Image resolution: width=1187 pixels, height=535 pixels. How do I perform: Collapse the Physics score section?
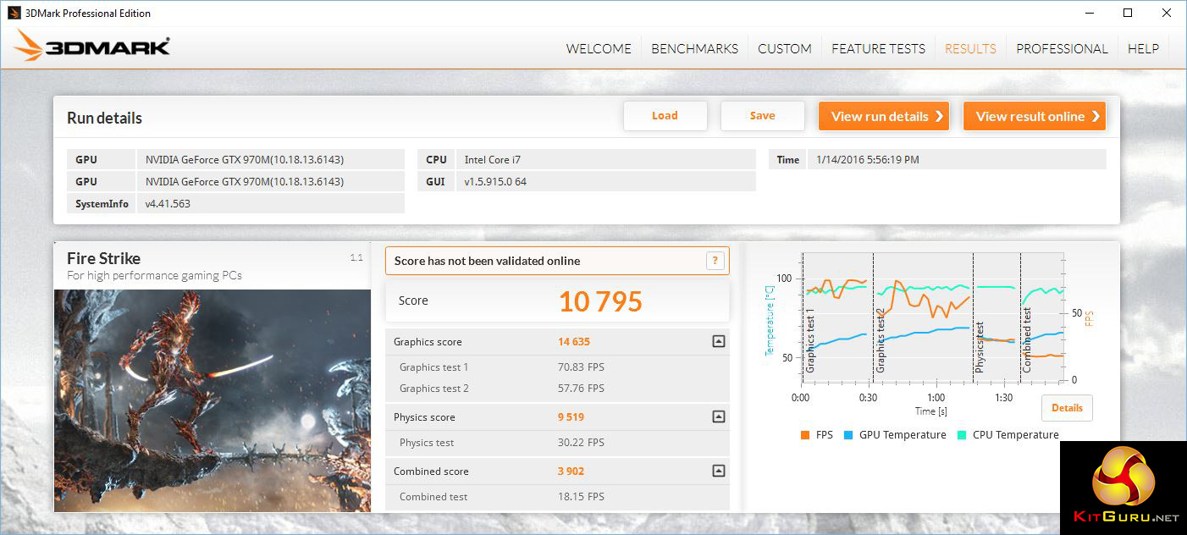(x=718, y=416)
